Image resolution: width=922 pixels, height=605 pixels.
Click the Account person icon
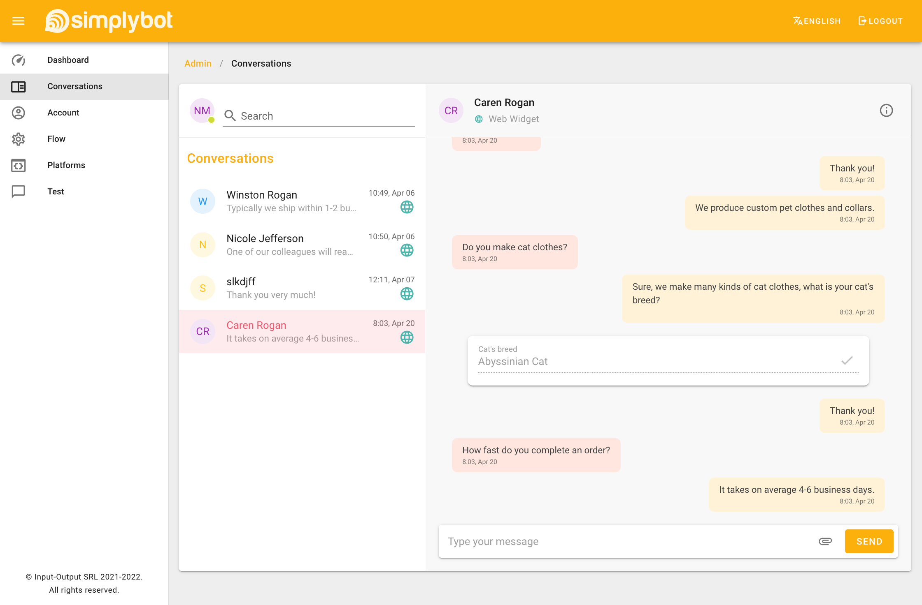pos(19,113)
